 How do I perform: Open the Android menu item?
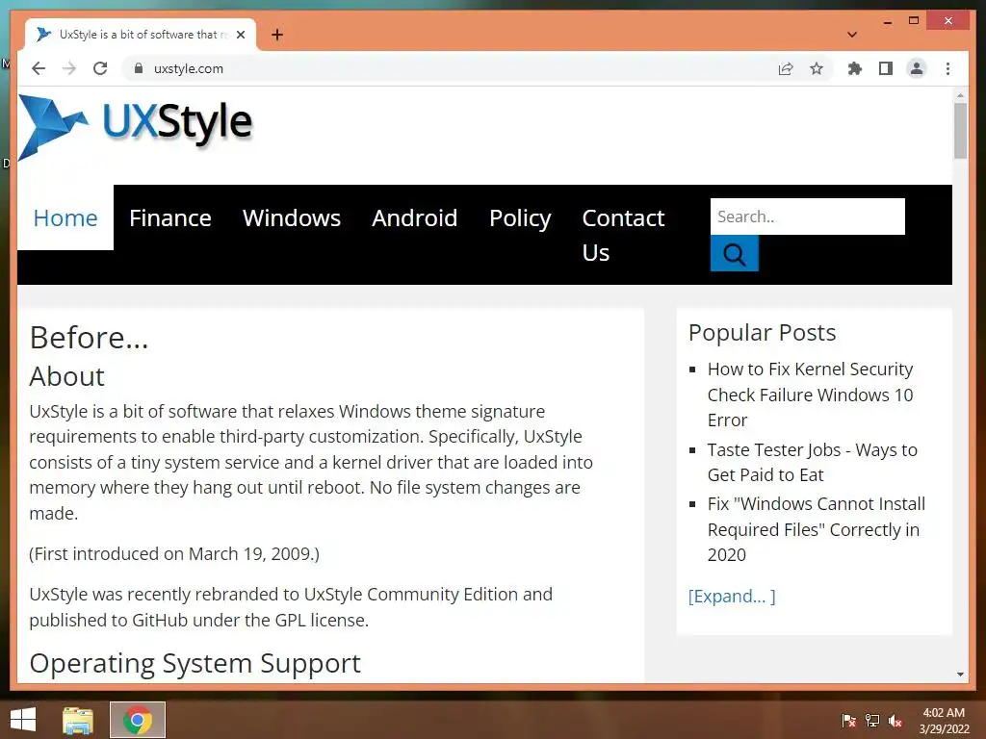(x=414, y=218)
